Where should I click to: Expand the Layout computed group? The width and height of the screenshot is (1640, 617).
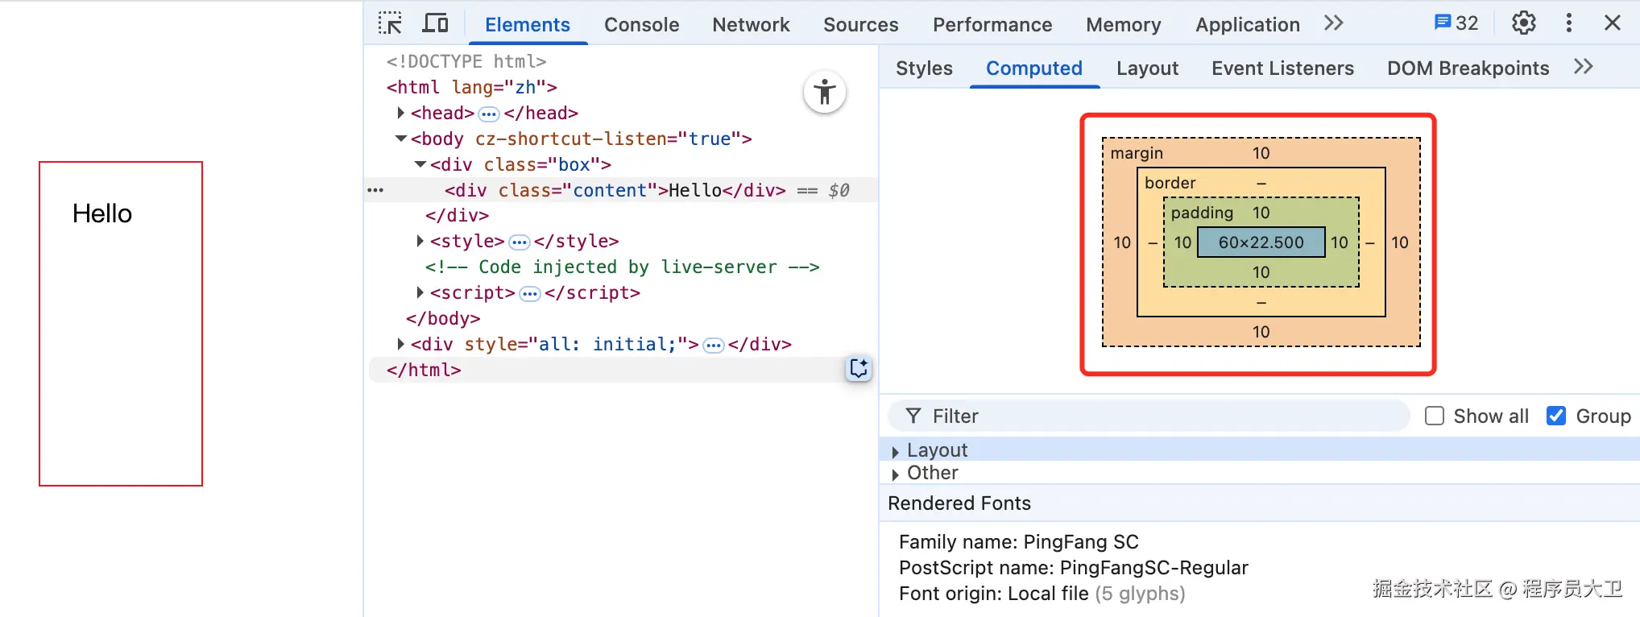[895, 451]
